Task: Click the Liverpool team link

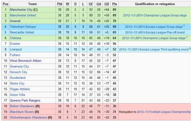Action: coord(16,49)
